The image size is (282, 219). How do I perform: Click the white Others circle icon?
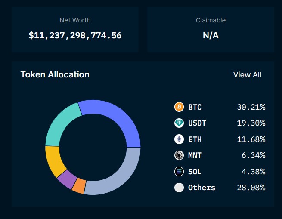tap(179, 188)
